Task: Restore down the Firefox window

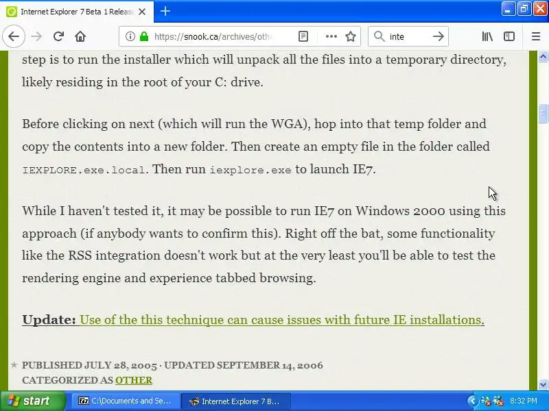Action: (524, 9)
